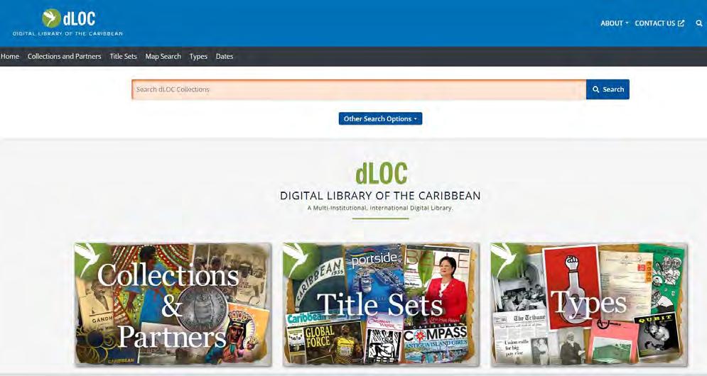Viewport: 707px width, 376px height.
Task: Open the Types collage tile
Action: pyautogui.click(x=589, y=304)
